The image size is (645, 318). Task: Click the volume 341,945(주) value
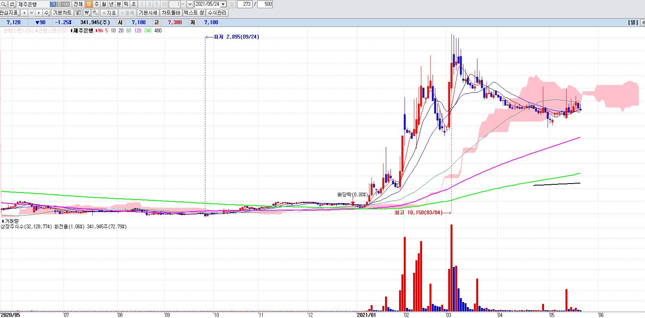click(x=95, y=23)
